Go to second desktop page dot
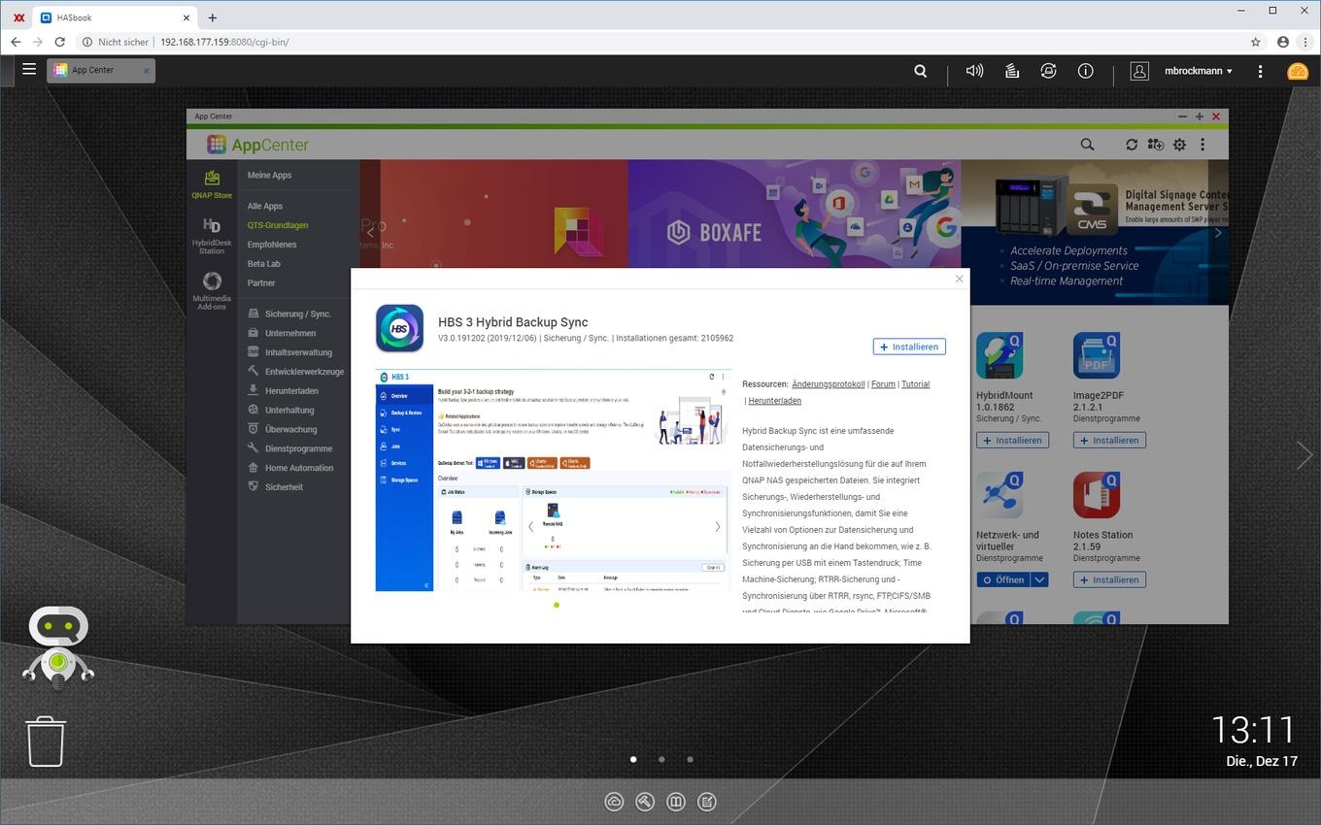This screenshot has height=825, width=1321. (x=661, y=760)
